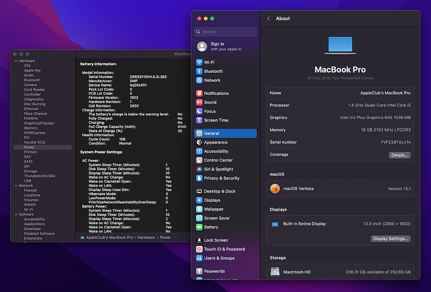Click the Screen Saver icon
Screen dimensions: 431x292
(x=199, y=218)
